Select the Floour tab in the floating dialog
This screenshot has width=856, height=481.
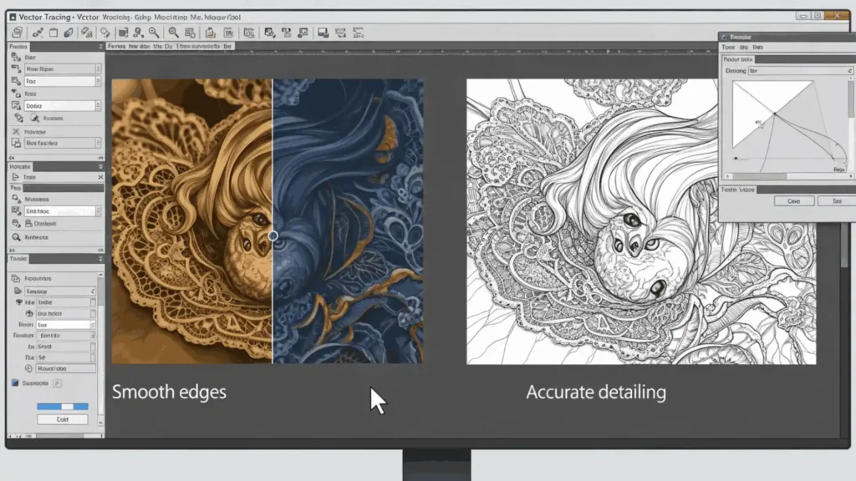click(x=737, y=60)
